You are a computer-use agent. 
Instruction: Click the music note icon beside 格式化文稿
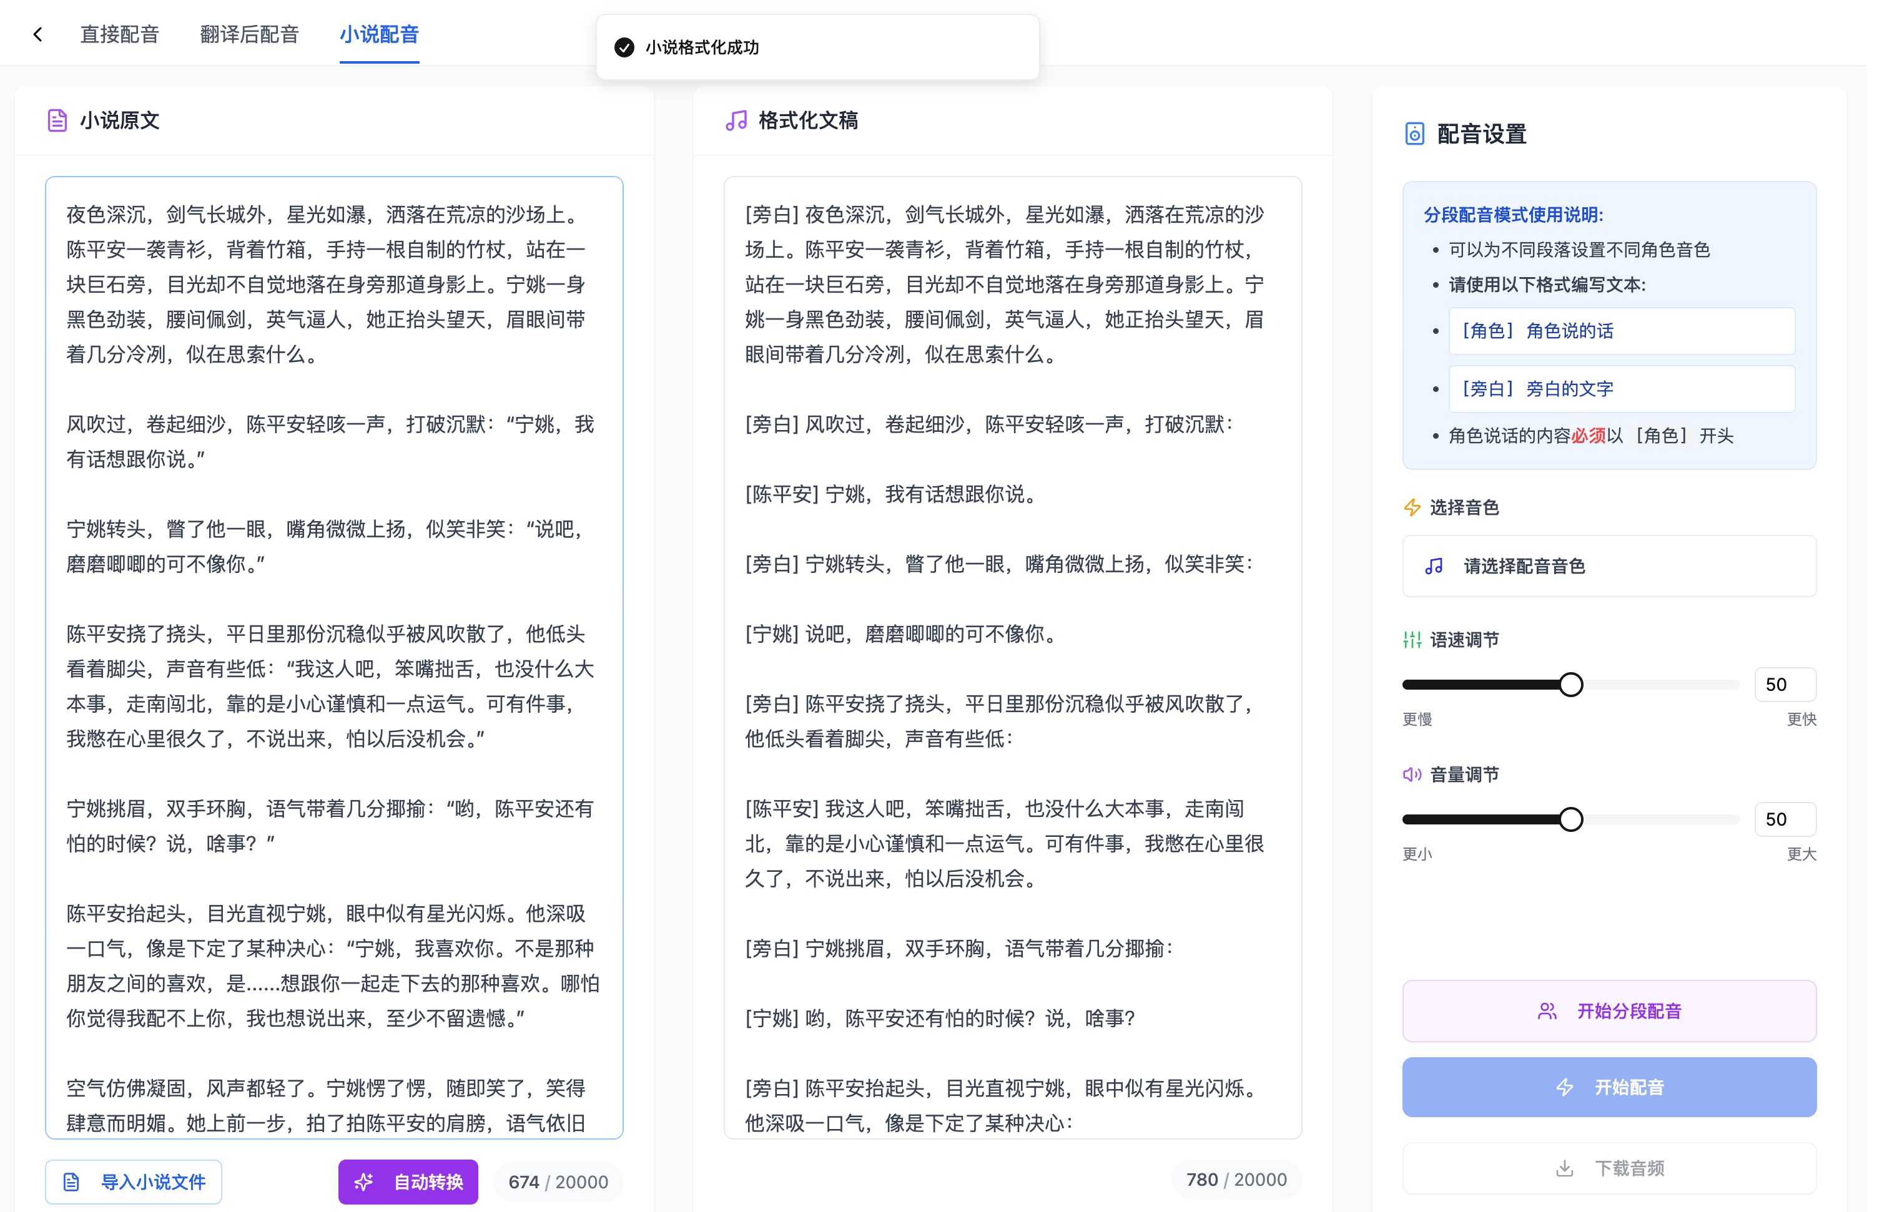point(736,120)
